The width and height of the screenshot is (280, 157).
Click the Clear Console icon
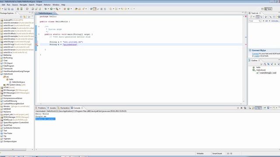250,108
